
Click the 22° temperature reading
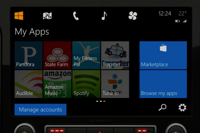point(182,13)
